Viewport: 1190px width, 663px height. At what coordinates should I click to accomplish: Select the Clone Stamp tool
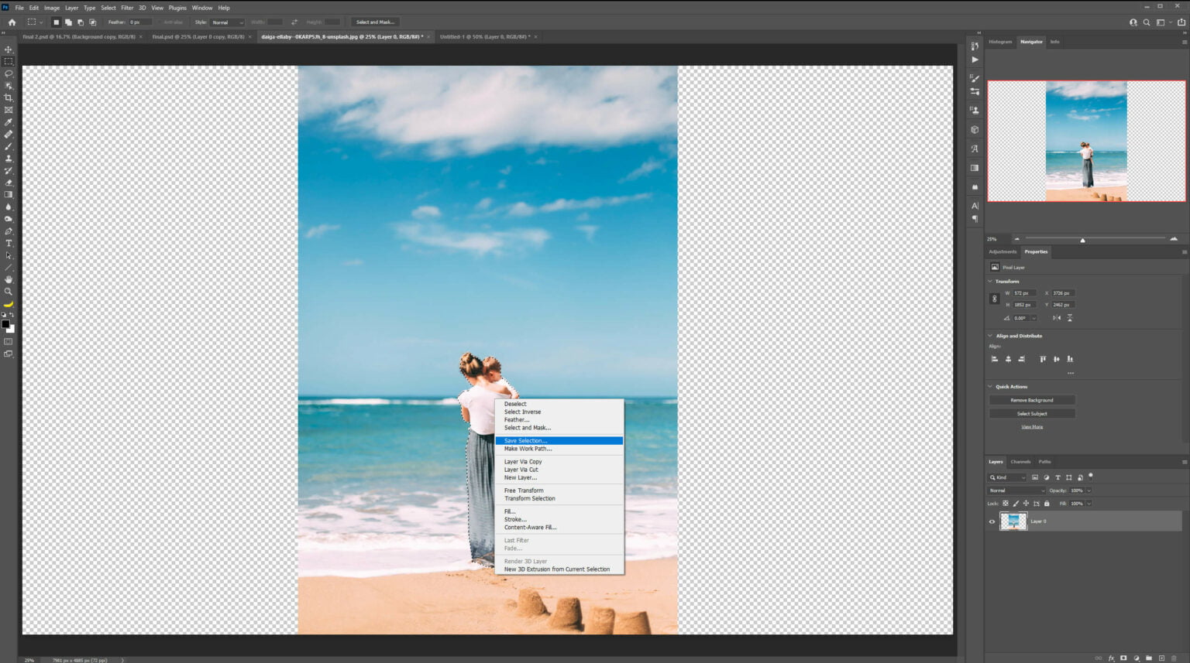point(9,159)
